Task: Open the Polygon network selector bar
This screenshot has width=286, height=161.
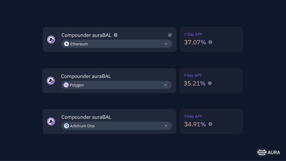Action: [x=117, y=85]
